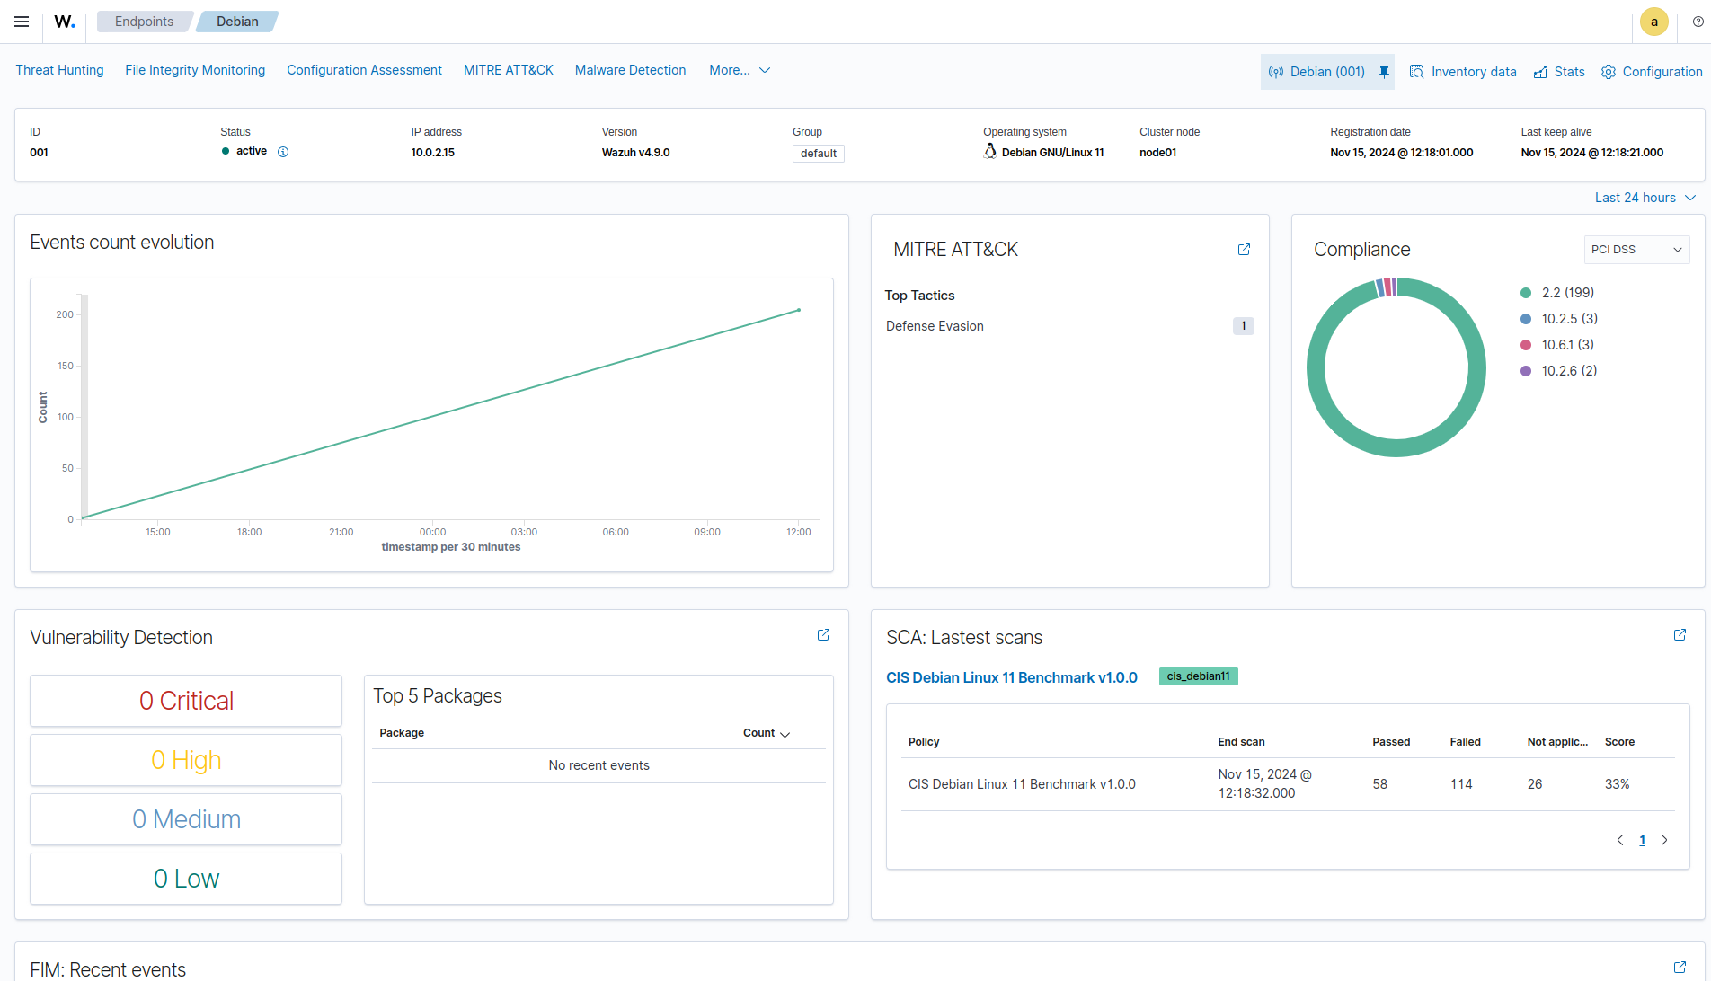This screenshot has height=981, width=1711.
Task: Go to File Integrity Monitoring tab
Action: click(195, 70)
